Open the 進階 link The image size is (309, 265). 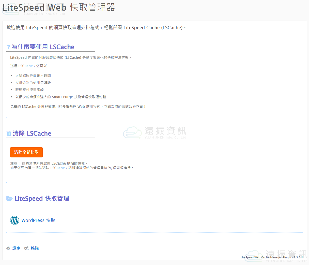tap(35, 248)
